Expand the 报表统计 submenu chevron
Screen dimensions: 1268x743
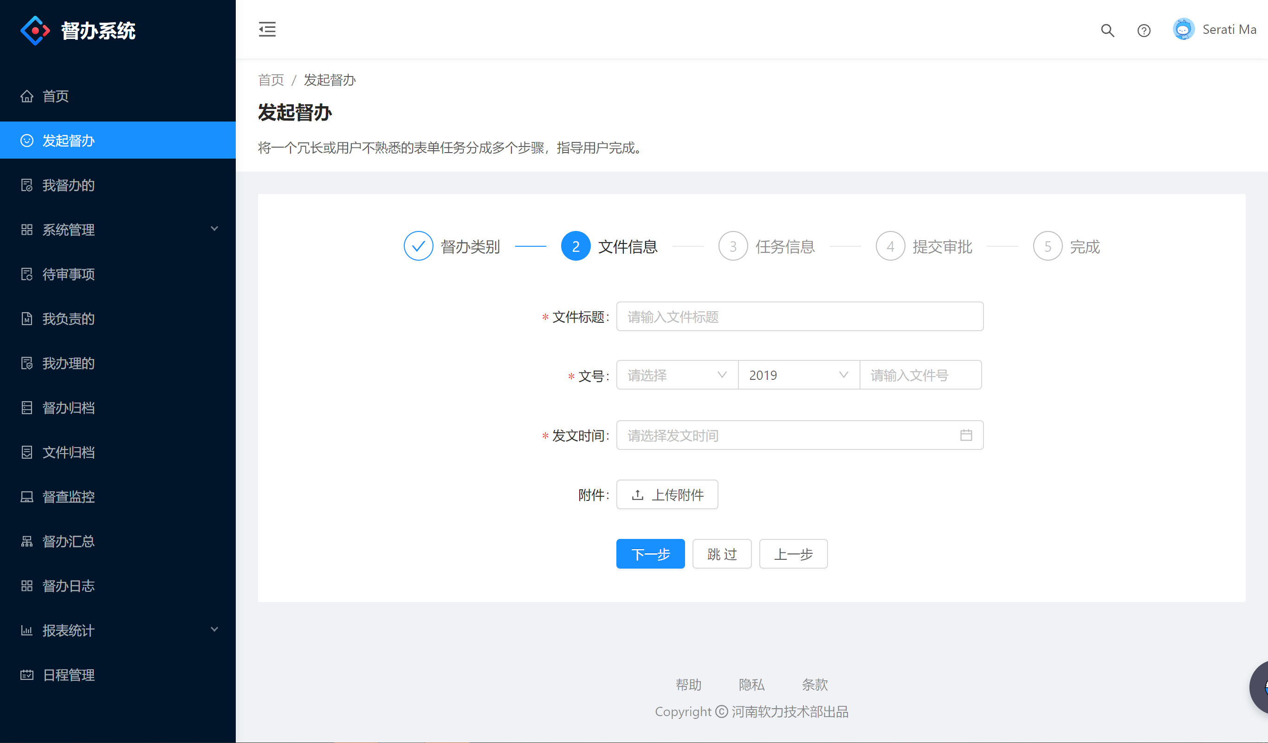pos(214,629)
